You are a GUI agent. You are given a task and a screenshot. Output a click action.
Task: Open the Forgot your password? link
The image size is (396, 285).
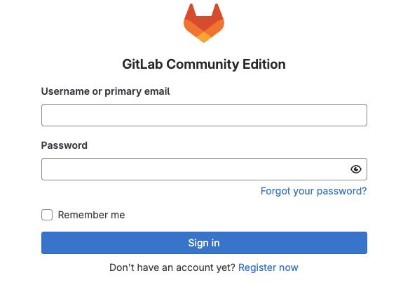[313, 191]
